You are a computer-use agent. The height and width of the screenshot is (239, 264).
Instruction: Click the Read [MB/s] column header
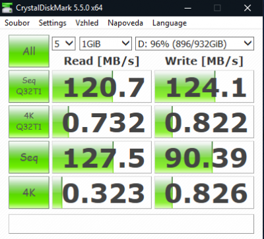tap(102, 61)
